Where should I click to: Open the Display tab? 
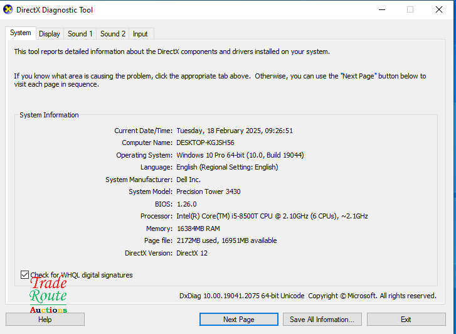tap(50, 34)
